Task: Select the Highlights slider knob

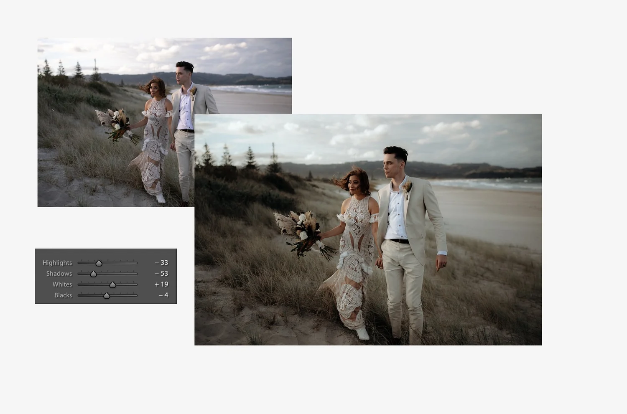Action: tap(99, 263)
